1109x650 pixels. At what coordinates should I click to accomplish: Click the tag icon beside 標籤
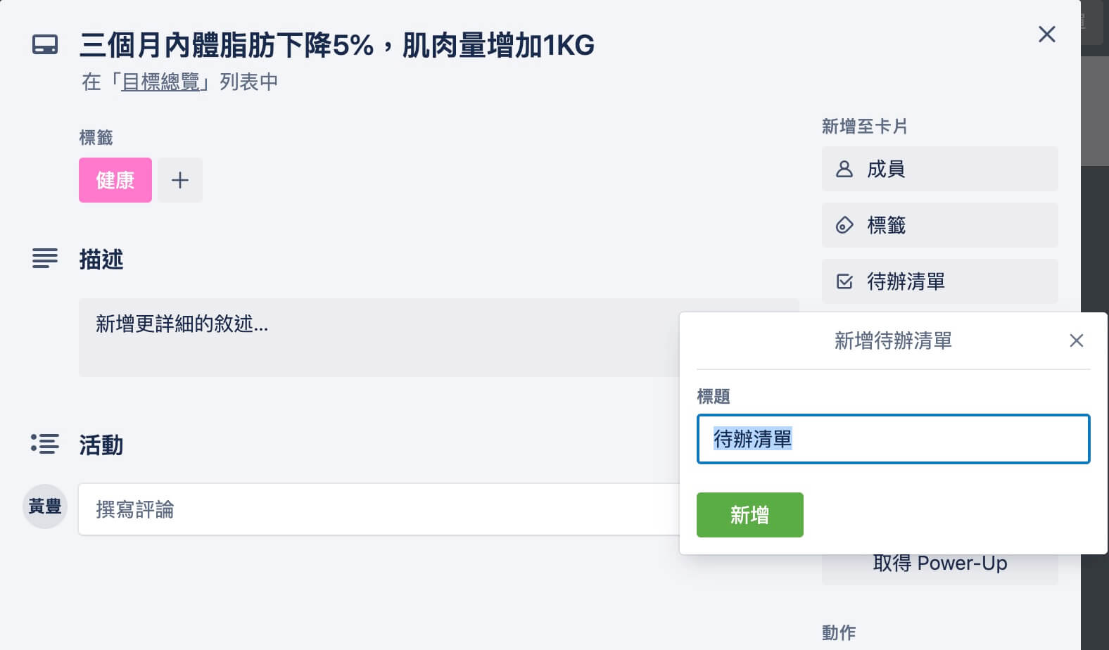(x=844, y=225)
